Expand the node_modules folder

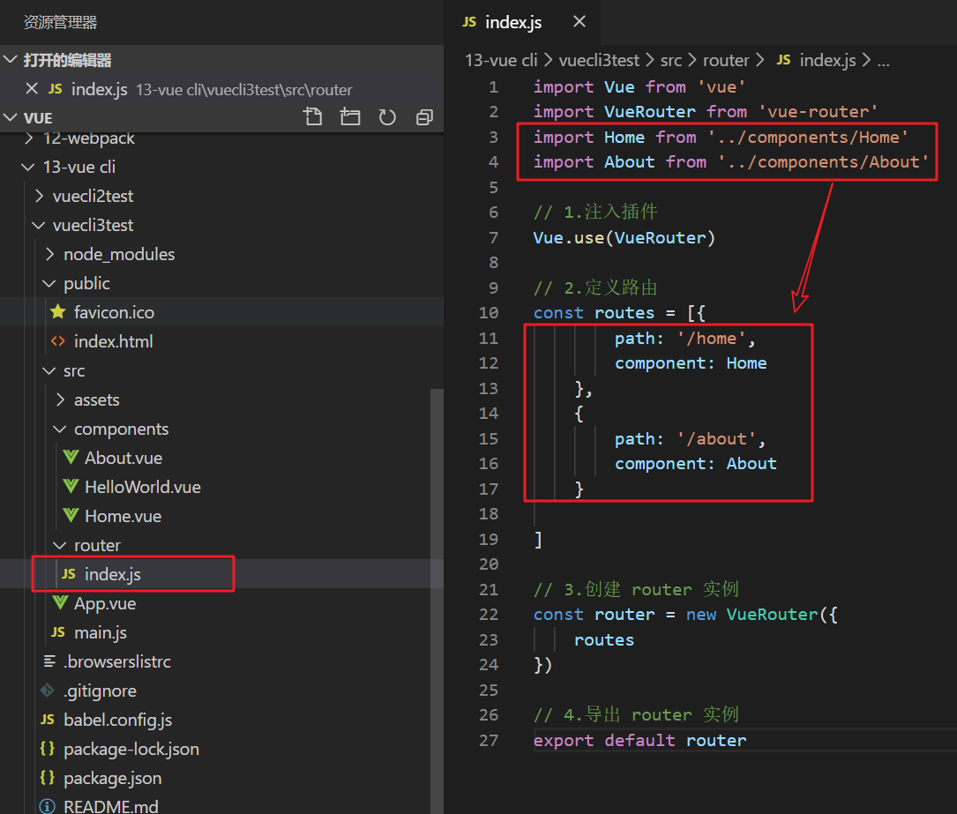pos(119,254)
